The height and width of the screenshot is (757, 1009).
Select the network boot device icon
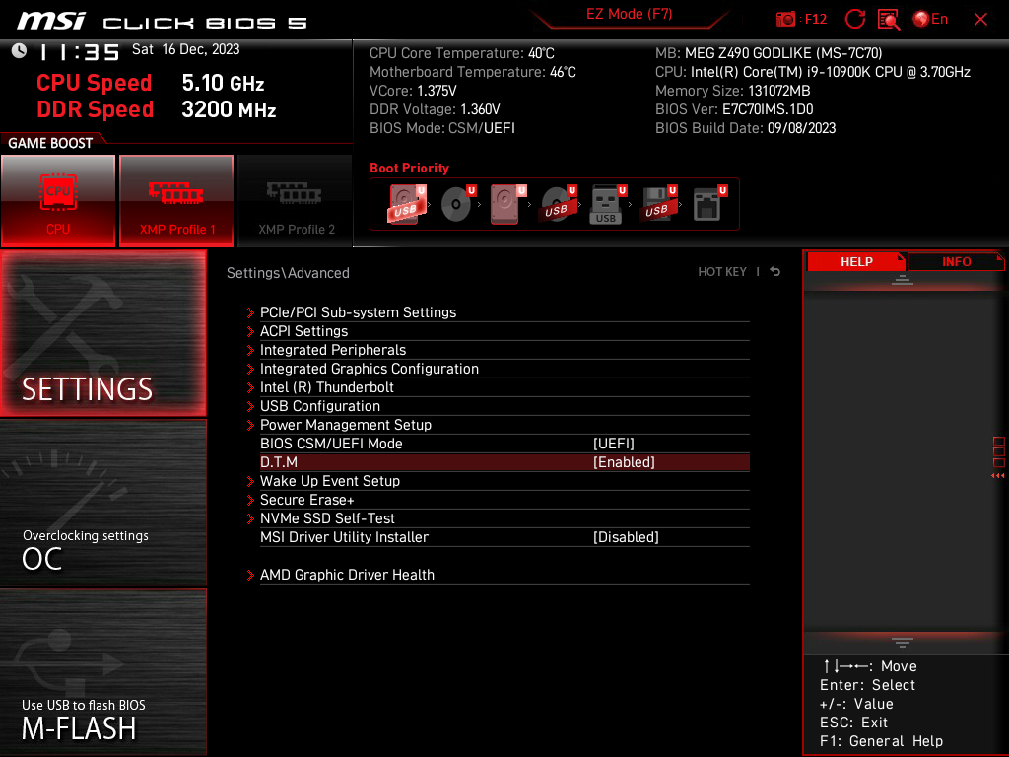(x=709, y=204)
